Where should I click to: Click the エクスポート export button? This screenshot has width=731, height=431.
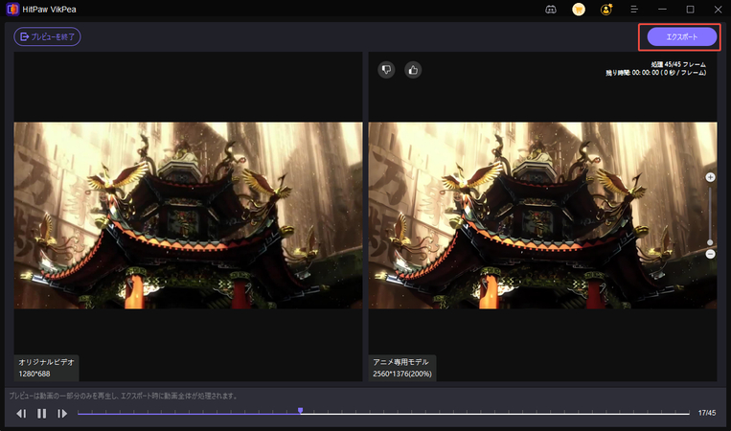(x=681, y=36)
